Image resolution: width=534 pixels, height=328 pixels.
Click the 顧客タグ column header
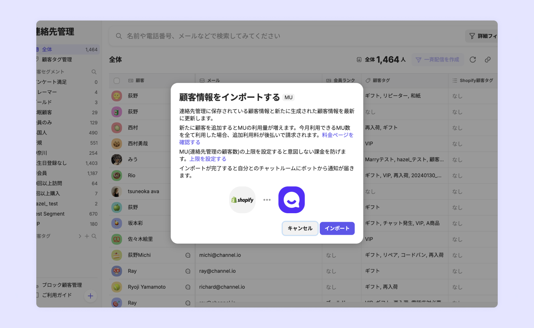point(378,81)
